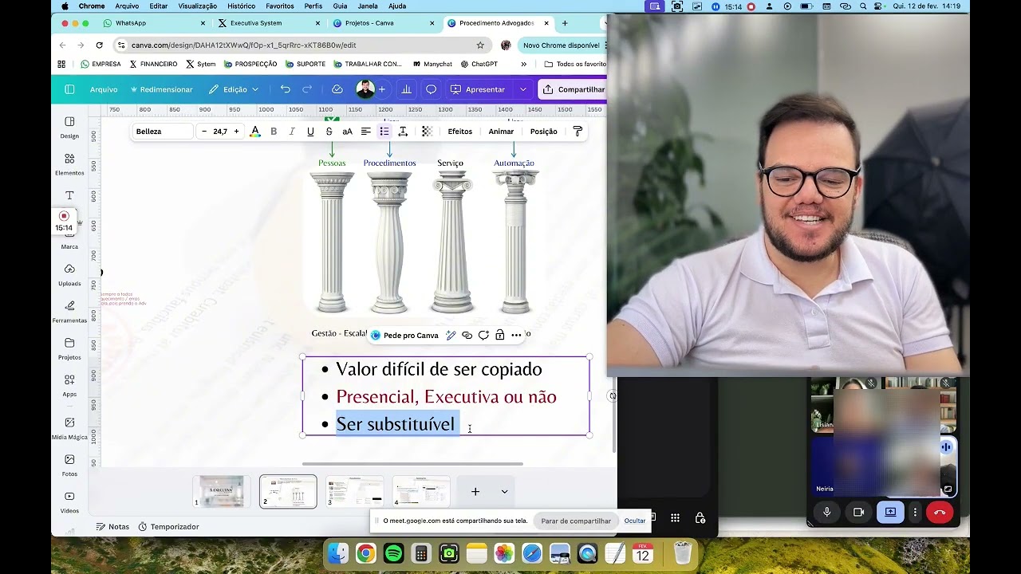Open the Belleza font dropdown
Screen dimensions: 1021x574
(163, 132)
